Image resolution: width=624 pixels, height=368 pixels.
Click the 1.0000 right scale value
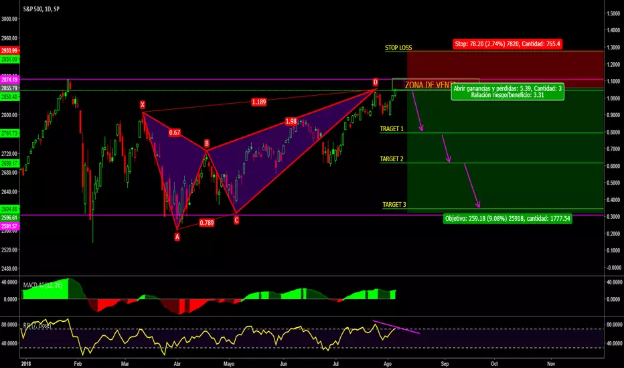pos(613,98)
